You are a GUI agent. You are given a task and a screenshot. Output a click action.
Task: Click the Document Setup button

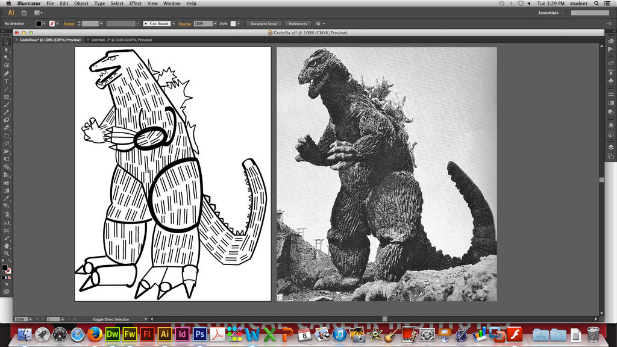point(265,24)
